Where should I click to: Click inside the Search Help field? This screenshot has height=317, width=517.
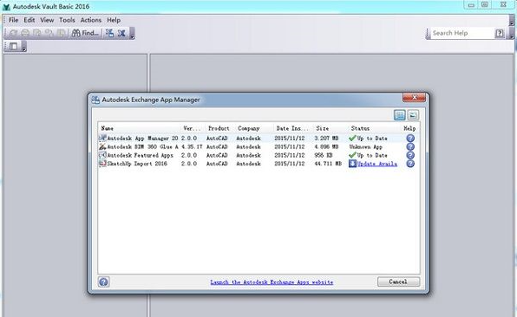click(x=461, y=33)
